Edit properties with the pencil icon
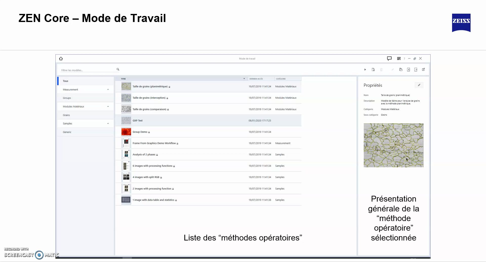Image resolution: width=486 pixels, height=262 pixels. (419, 85)
